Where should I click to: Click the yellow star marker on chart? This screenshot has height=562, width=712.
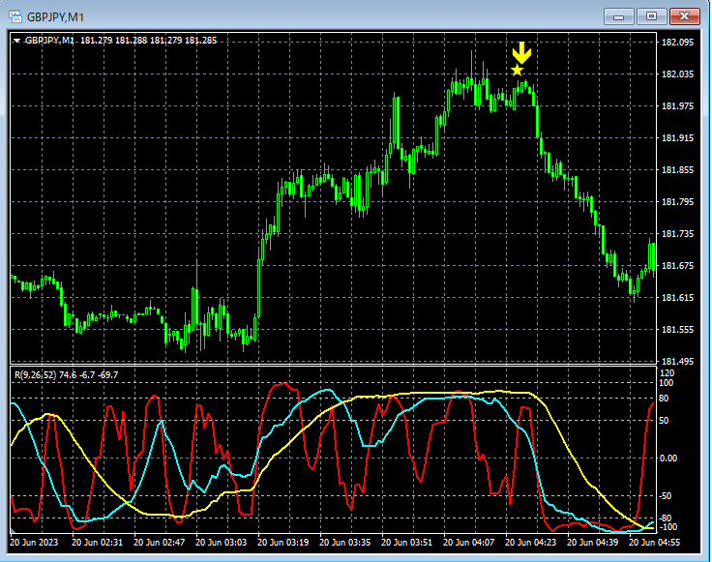517,71
